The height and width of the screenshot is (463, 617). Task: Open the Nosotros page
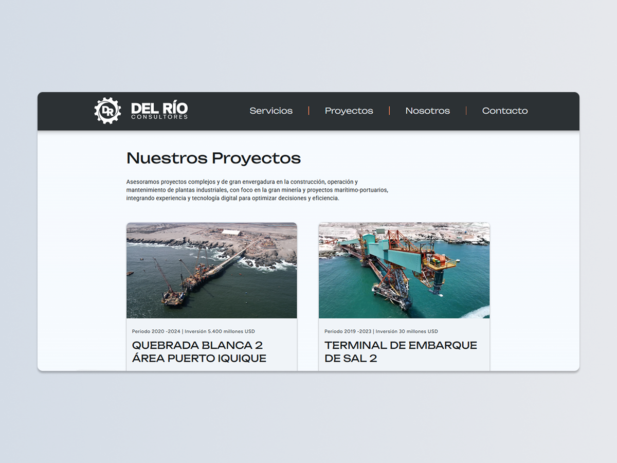(427, 111)
